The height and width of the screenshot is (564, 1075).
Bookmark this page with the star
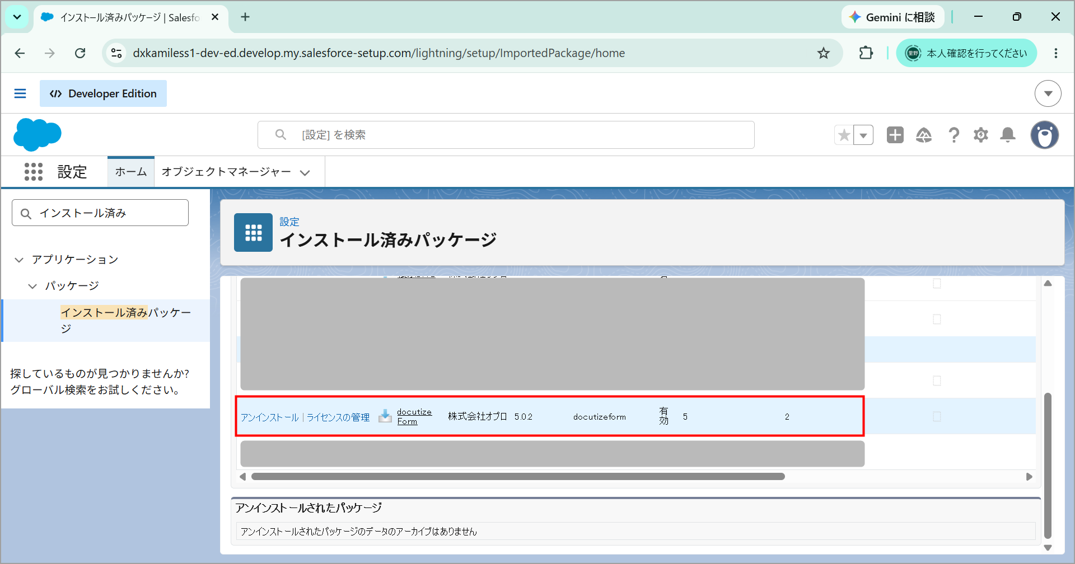[x=823, y=53]
